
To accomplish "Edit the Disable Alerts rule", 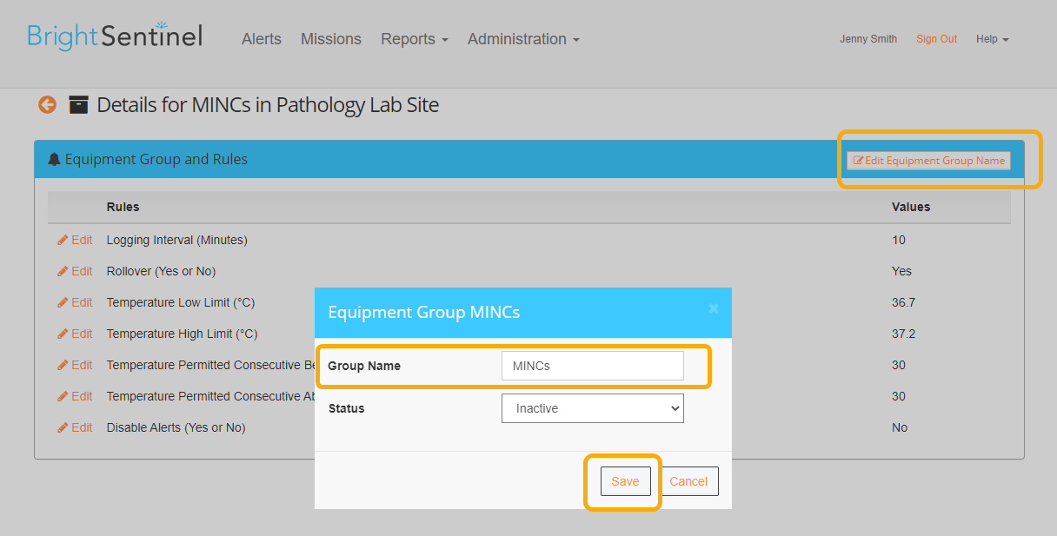I will (x=75, y=427).
